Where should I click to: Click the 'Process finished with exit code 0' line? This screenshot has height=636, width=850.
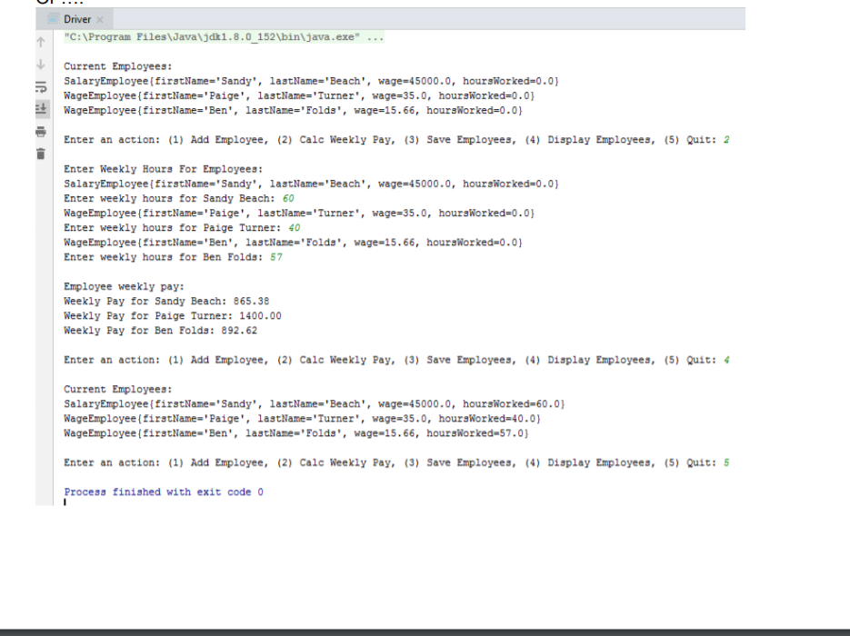[163, 492]
